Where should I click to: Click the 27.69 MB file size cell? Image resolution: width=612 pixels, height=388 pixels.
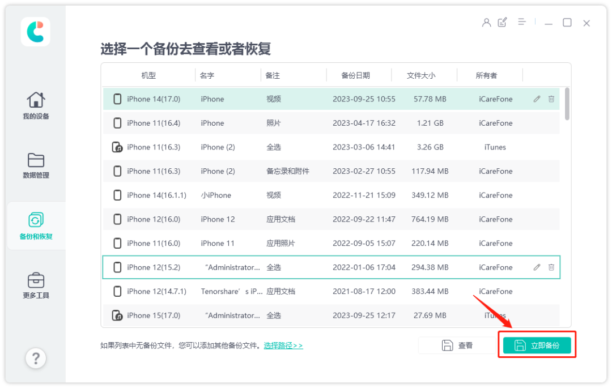(430, 315)
